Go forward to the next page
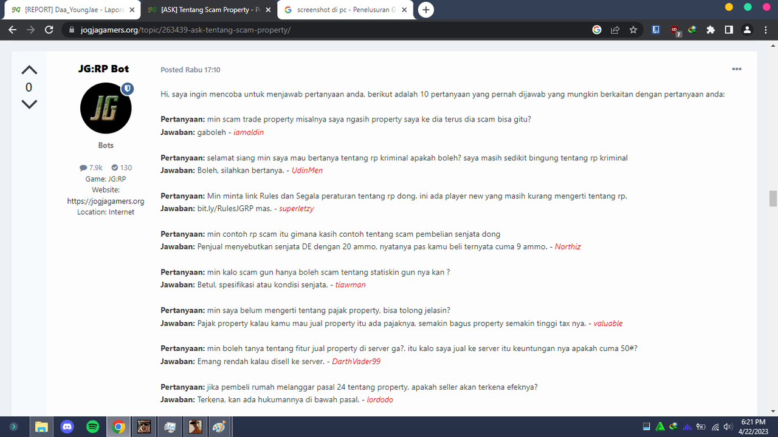Image resolution: width=778 pixels, height=437 pixels. (30, 30)
